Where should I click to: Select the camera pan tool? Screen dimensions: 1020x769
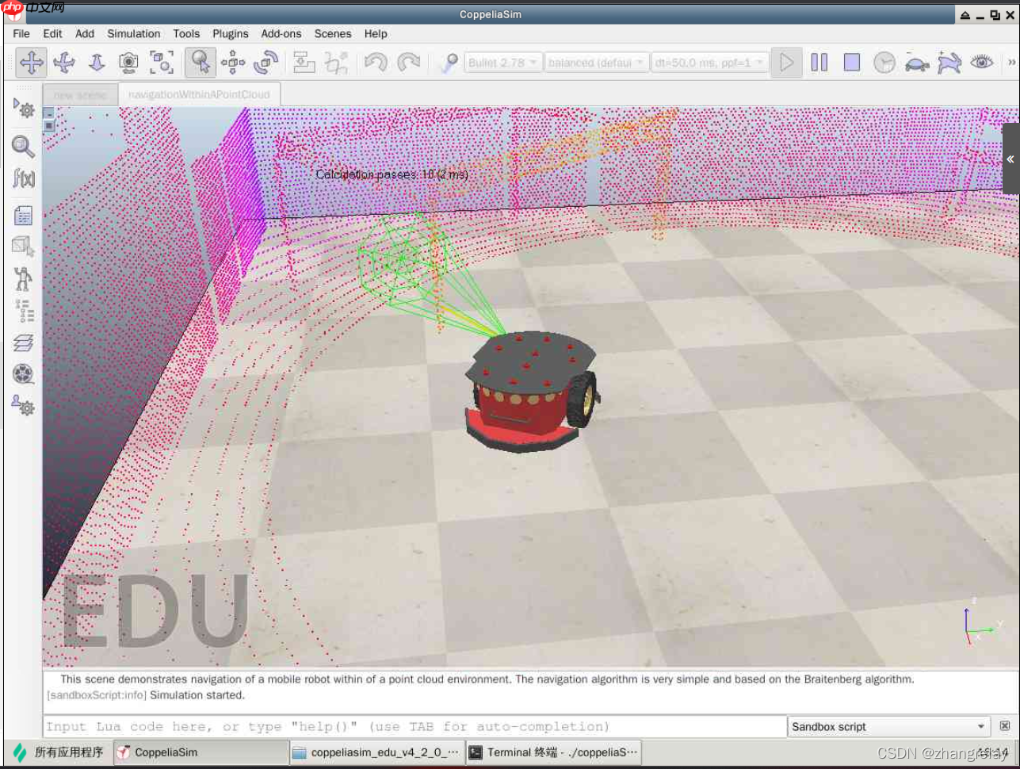[x=32, y=63]
